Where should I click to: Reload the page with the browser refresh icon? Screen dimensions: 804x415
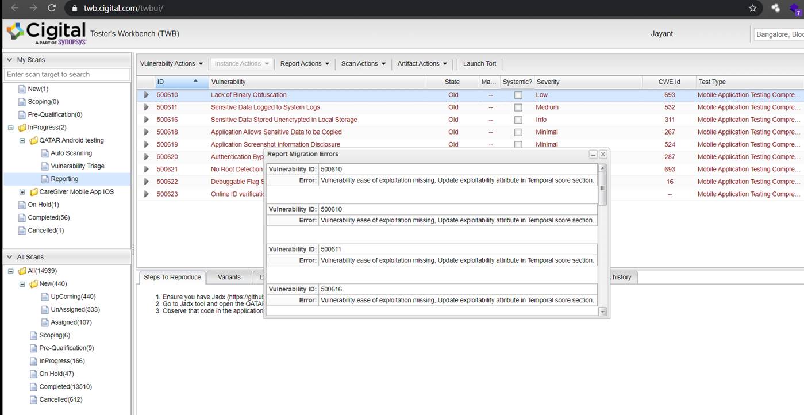(52, 8)
